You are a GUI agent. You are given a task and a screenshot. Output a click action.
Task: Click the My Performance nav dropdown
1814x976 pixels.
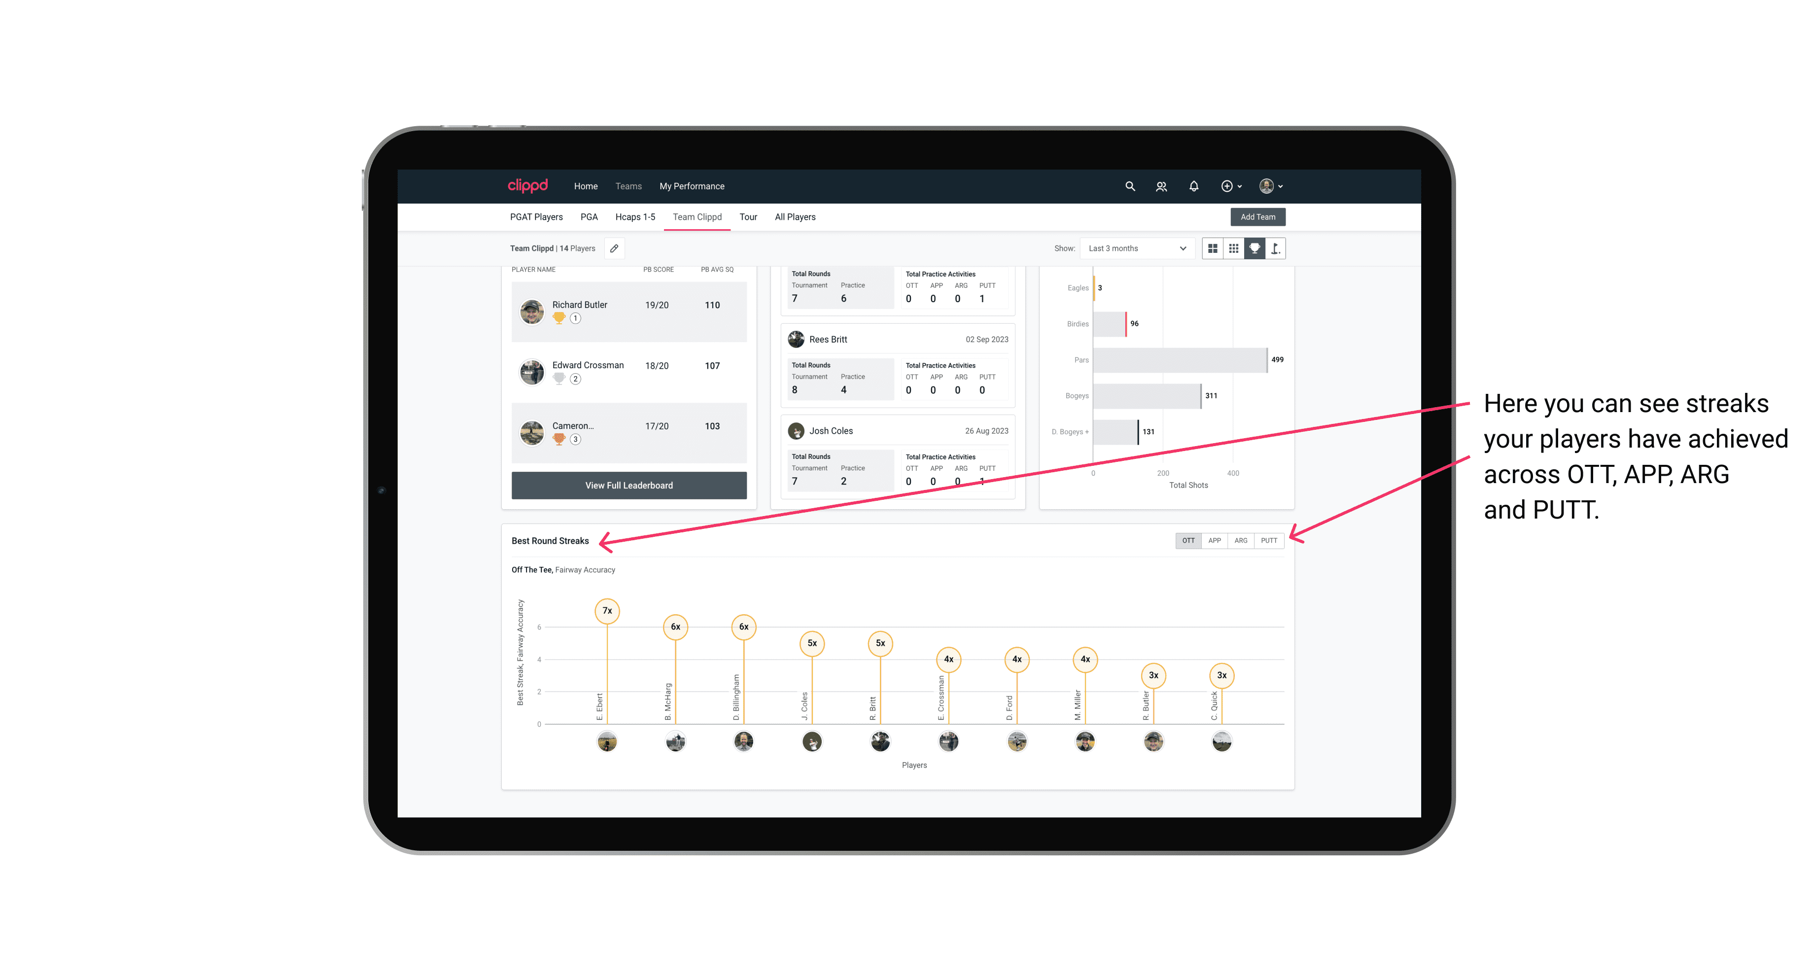[692, 186]
